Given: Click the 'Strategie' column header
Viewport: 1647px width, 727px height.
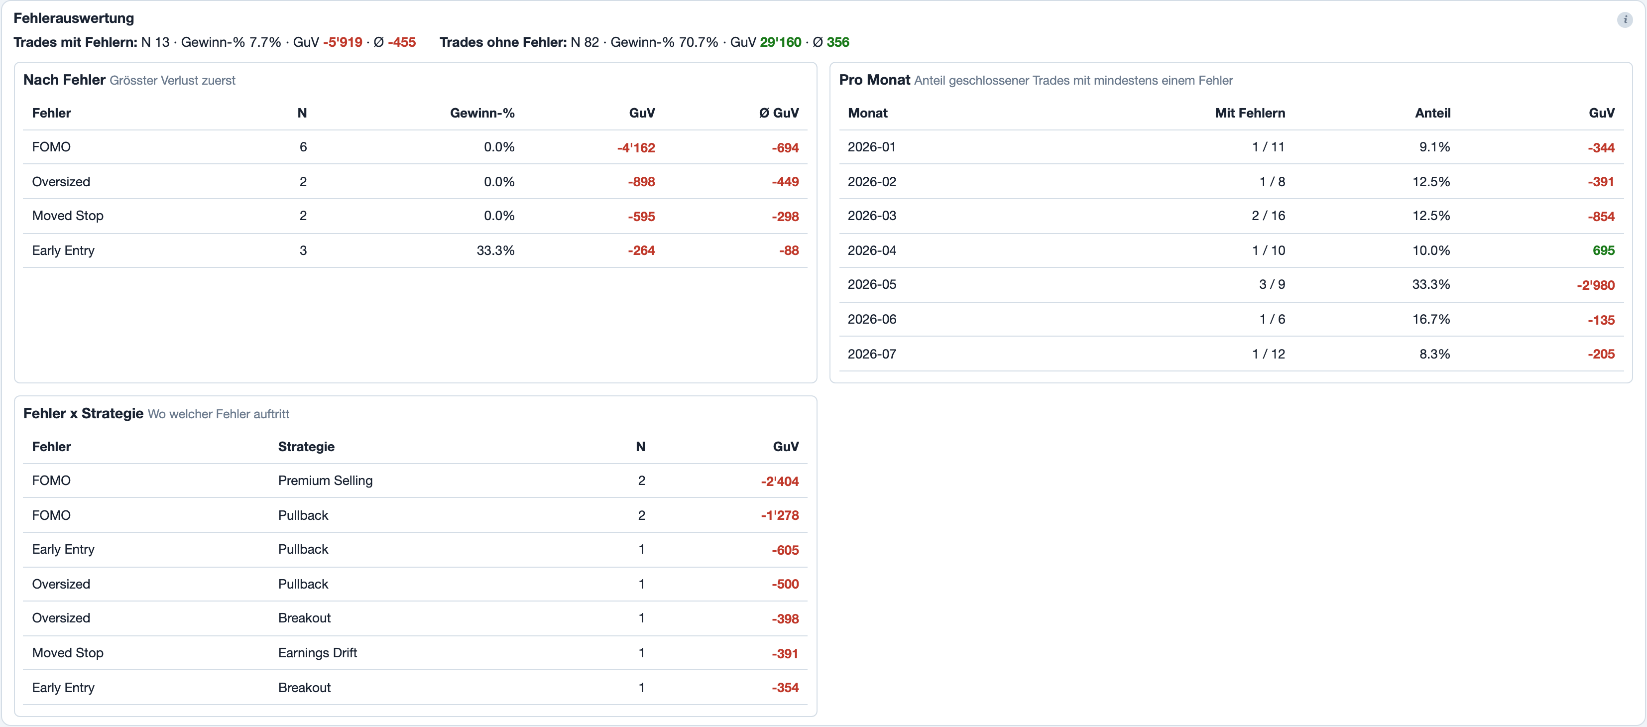Looking at the screenshot, I should click(306, 446).
